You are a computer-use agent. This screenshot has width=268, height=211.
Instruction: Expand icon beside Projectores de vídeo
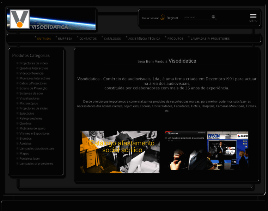[x=17, y=63]
